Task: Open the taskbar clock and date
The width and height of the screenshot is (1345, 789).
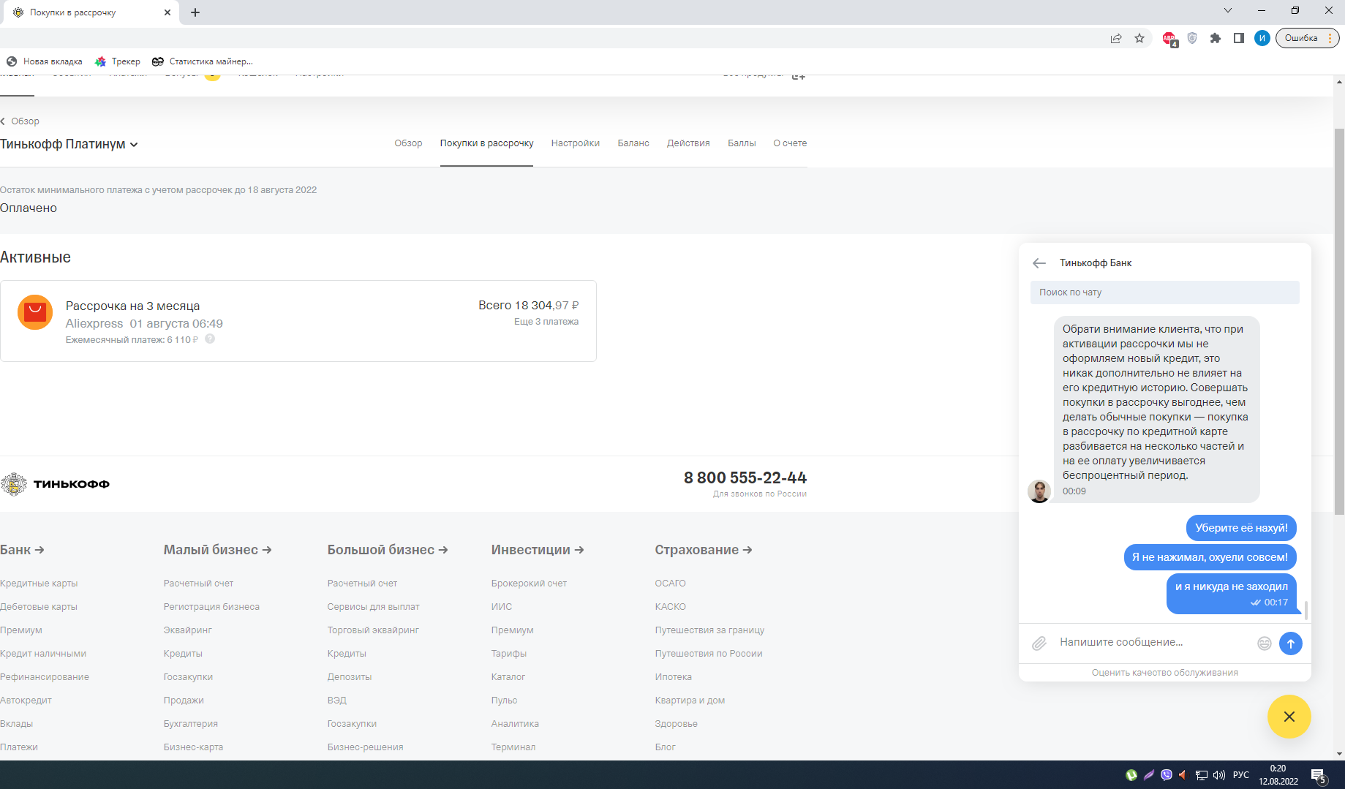Action: [x=1278, y=775]
